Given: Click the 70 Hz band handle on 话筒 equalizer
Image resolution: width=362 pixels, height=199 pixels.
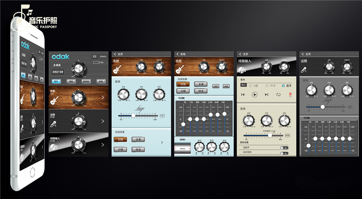Looking at the screenshot, I should tap(309, 146).
